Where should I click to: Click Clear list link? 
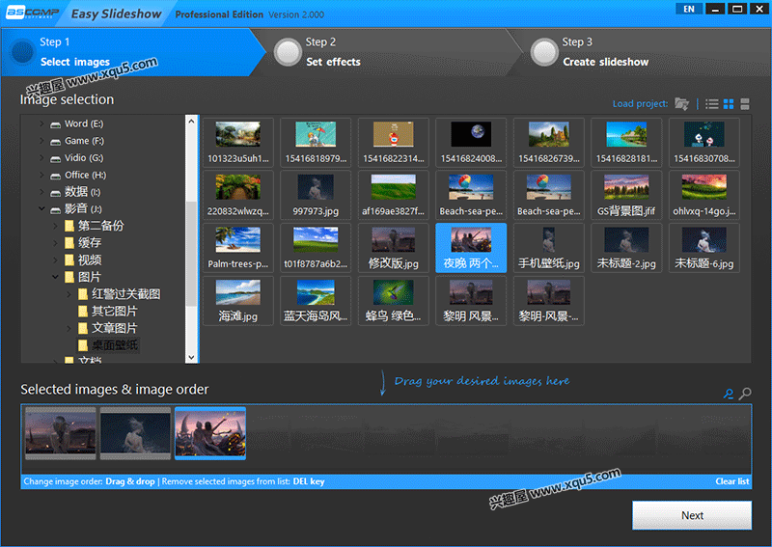click(732, 481)
